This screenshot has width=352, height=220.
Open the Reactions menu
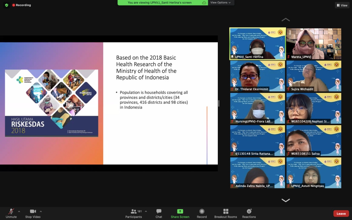tap(249, 211)
